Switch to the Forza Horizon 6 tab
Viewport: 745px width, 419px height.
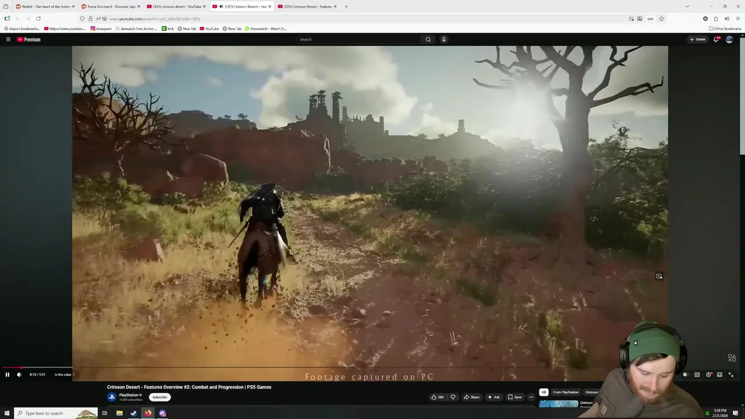click(x=111, y=6)
